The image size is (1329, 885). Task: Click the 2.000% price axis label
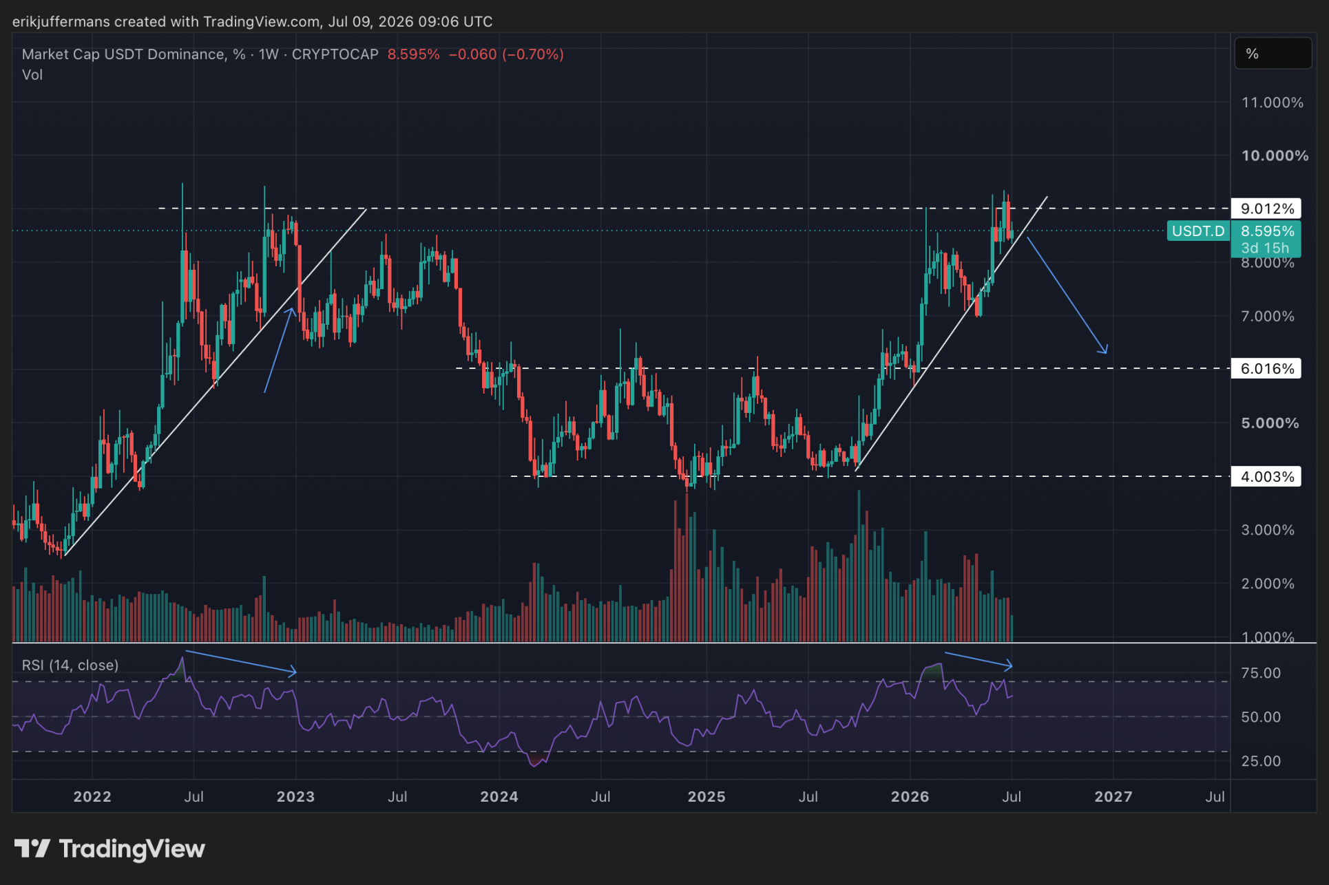point(1268,584)
